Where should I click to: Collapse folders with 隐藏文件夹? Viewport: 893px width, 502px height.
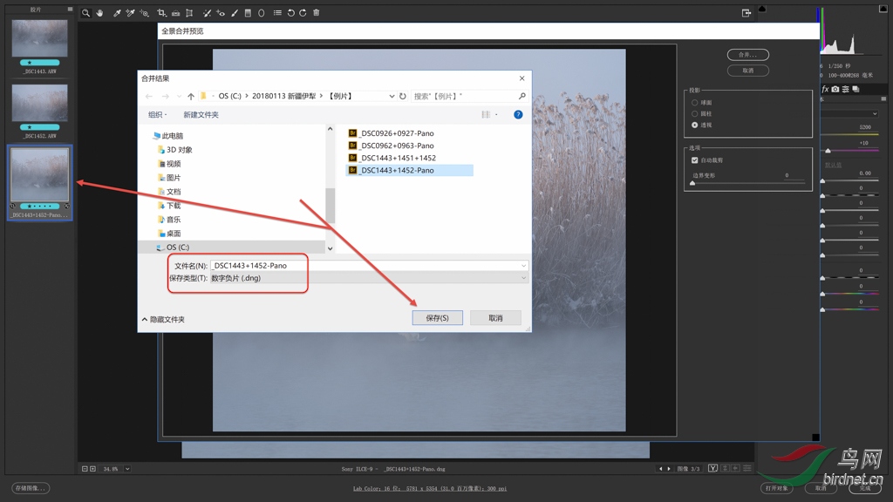(163, 320)
